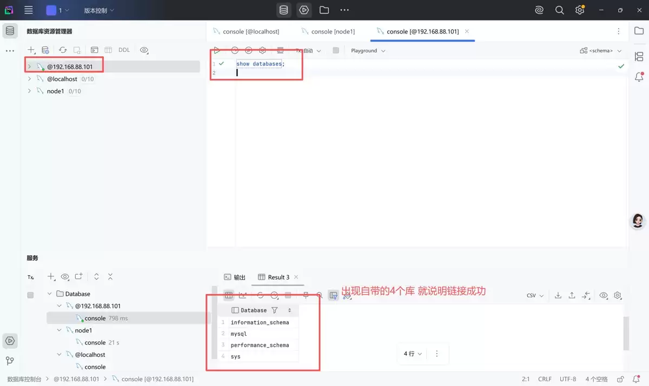Image resolution: width=649 pixels, height=386 pixels.
Task: Switch results to chart view
Action: [x=242, y=295]
